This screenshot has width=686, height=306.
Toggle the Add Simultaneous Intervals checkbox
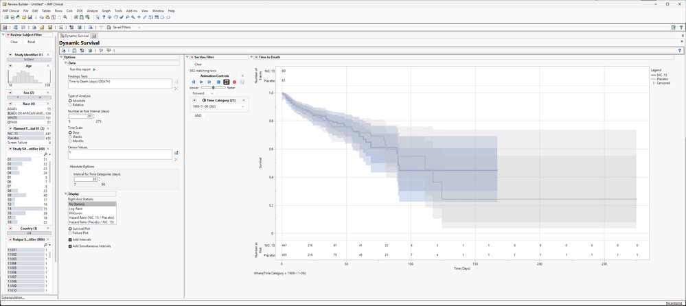[71, 246]
